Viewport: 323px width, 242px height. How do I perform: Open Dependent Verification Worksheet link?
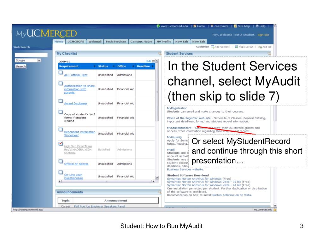[79, 134]
